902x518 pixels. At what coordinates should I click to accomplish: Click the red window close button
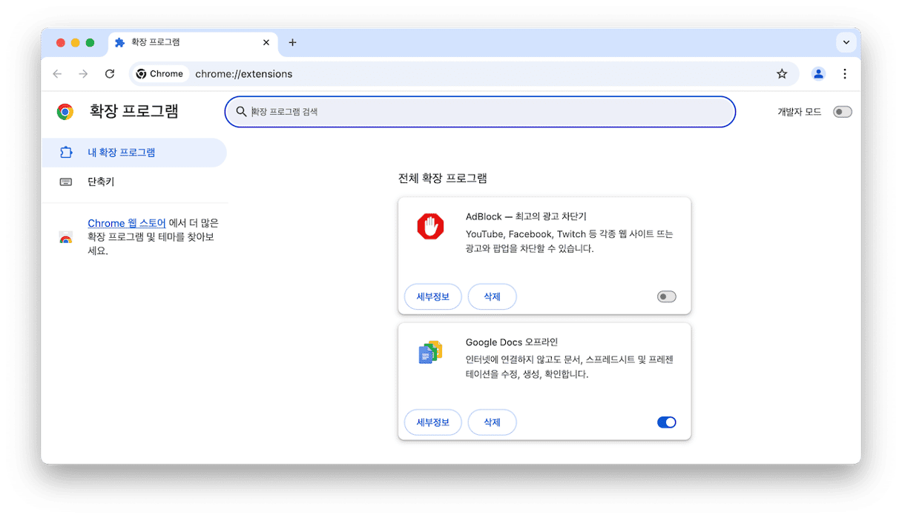(x=61, y=42)
